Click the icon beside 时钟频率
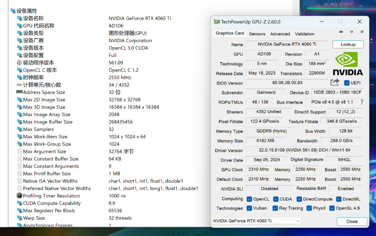Viewport: 376px width, 236px height. [19, 78]
